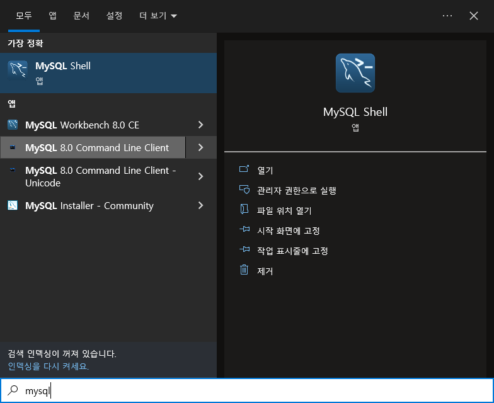The height and width of the screenshot is (403, 494).
Task: Select MySQL 8.0 Command Line Client - Unicode
Action: click(x=93, y=176)
